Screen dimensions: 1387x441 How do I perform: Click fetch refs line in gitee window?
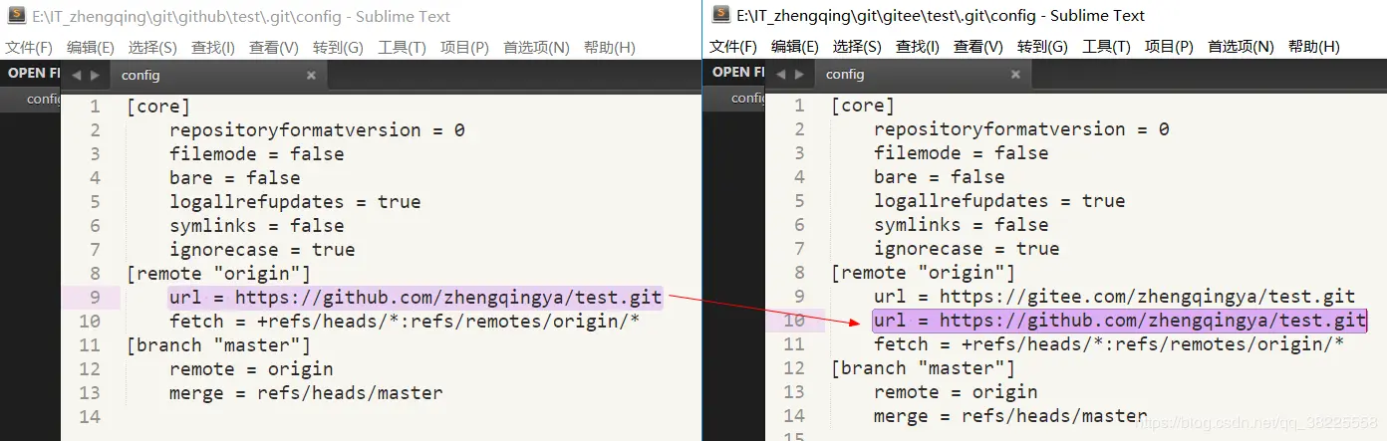(x=1109, y=344)
